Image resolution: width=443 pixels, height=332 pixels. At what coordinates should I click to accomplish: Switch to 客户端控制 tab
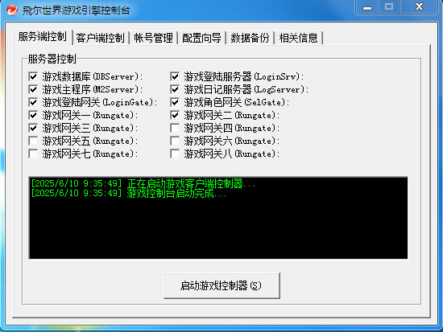click(101, 38)
